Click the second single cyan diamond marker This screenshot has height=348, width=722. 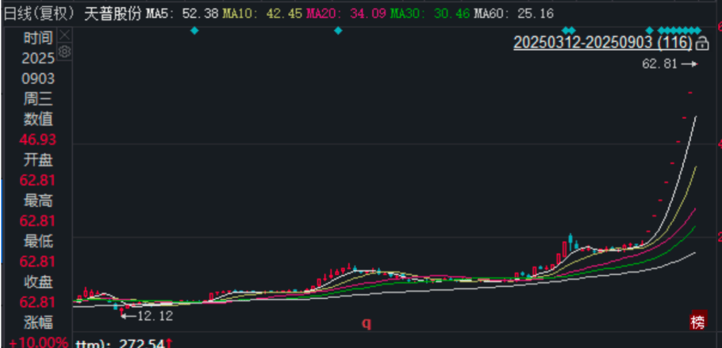[x=338, y=30]
